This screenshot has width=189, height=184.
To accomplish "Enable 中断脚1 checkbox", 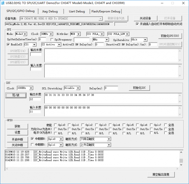I will pyautogui.click(x=32, y=144).
